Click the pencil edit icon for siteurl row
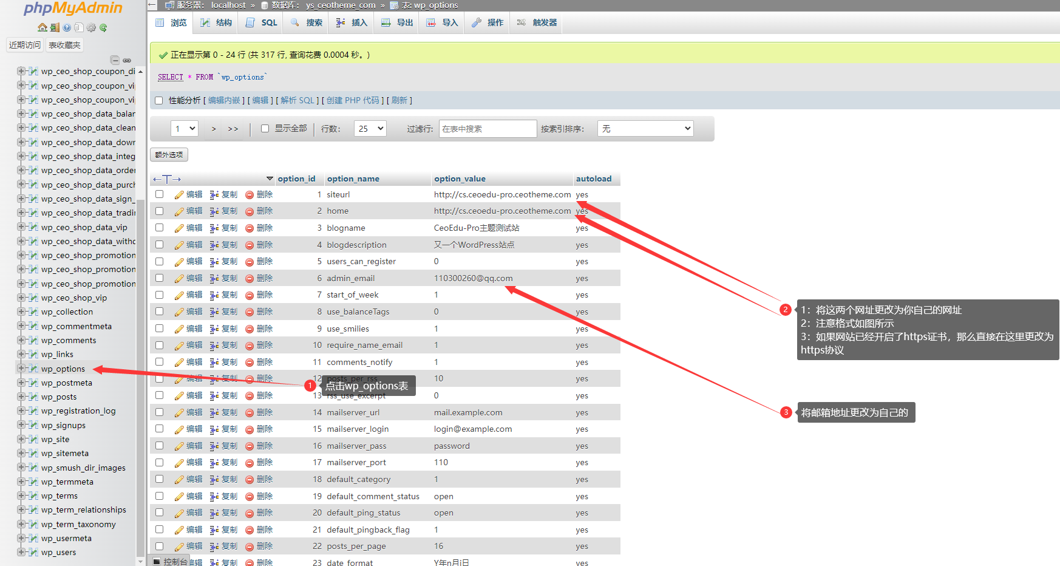1060x566 pixels. [179, 195]
